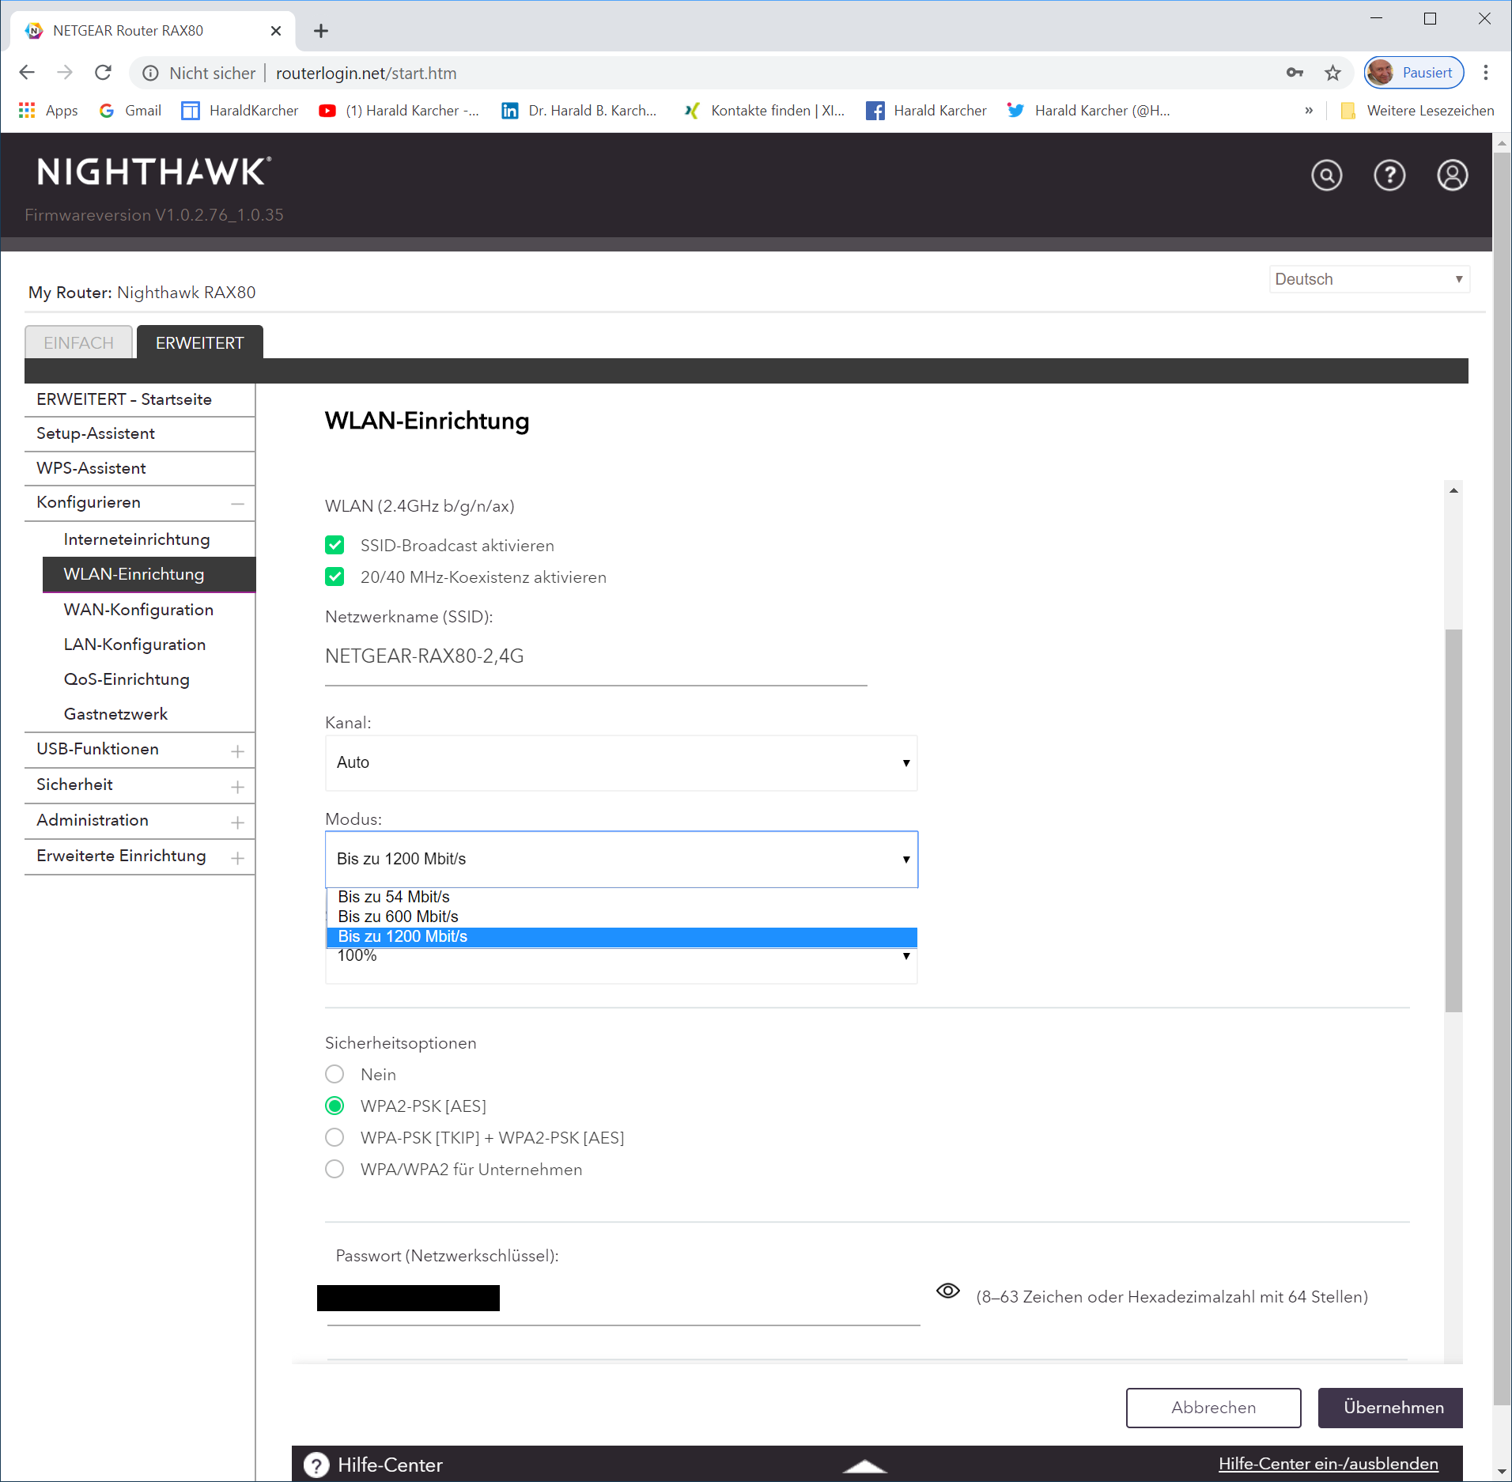1512x1482 pixels.
Task: Click the Netzwerkname SSID input field
Action: click(596, 658)
